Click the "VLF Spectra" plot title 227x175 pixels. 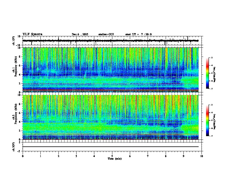click(32, 34)
